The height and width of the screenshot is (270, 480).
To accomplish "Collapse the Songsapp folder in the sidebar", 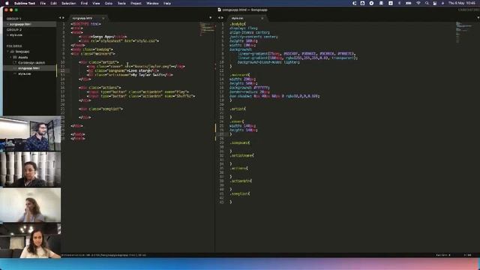I will click(x=8, y=52).
